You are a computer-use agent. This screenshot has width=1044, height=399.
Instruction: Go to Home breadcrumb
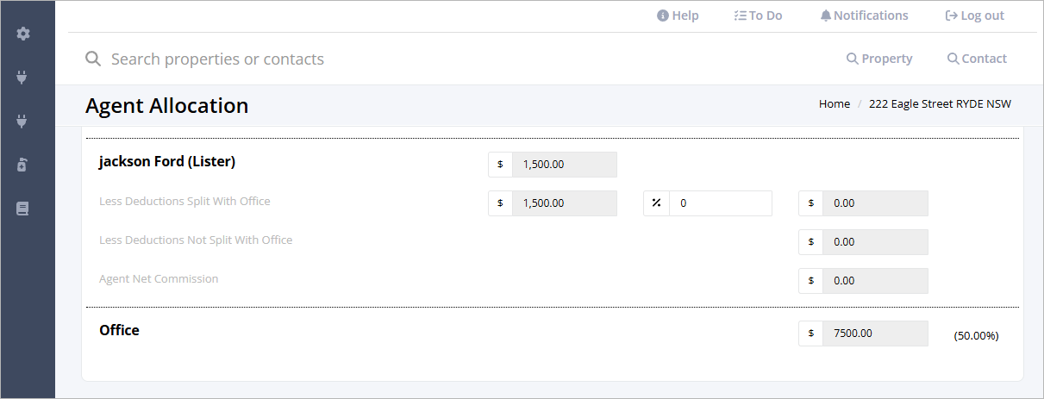pos(835,103)
